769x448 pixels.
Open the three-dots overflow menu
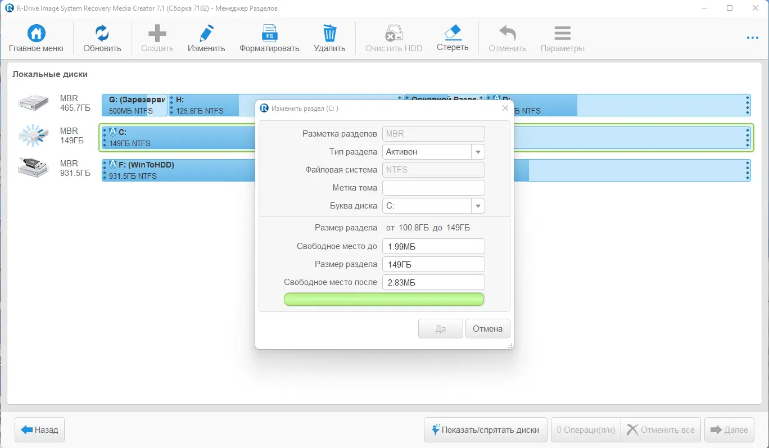tap(753, 38)
